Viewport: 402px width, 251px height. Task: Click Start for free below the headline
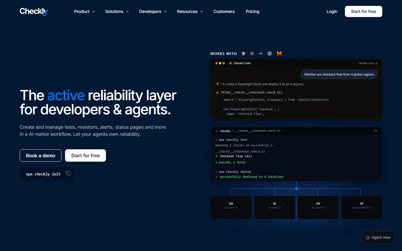[86, 155]
